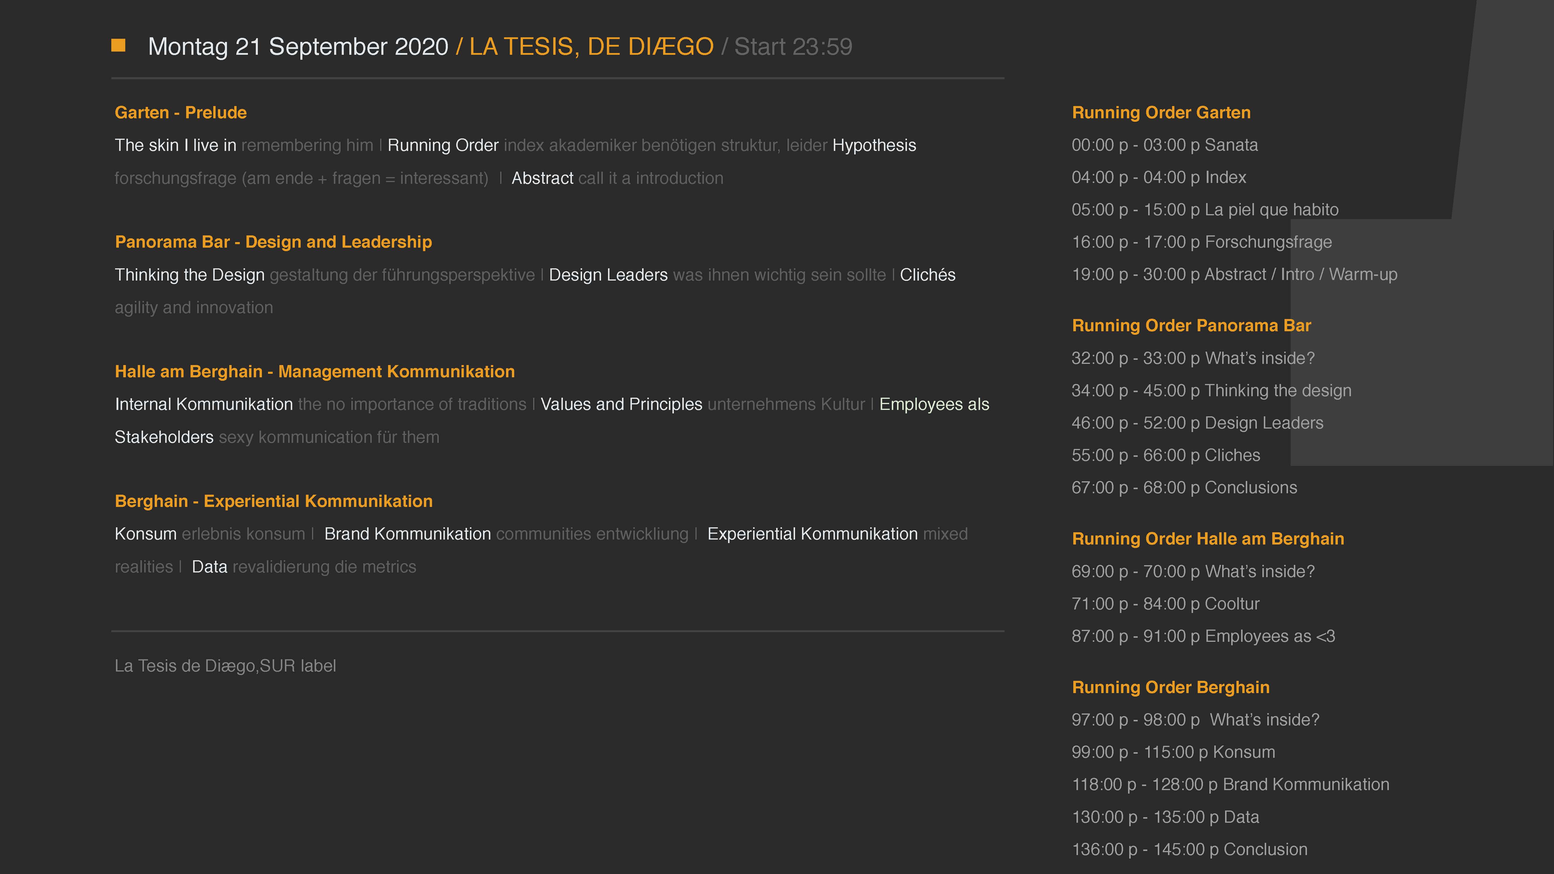The width and height of the screenshot is (1554, 874).
Task: Click the 'Start 23:59' text
Action: [793, 46]
